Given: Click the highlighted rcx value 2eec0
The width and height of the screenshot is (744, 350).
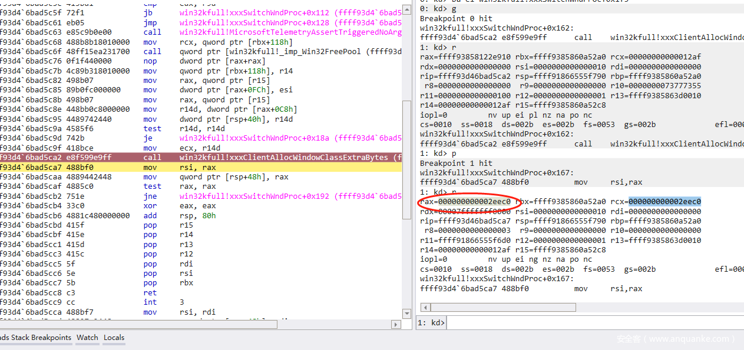Looking at the screenshot, I should pos(664,202).
